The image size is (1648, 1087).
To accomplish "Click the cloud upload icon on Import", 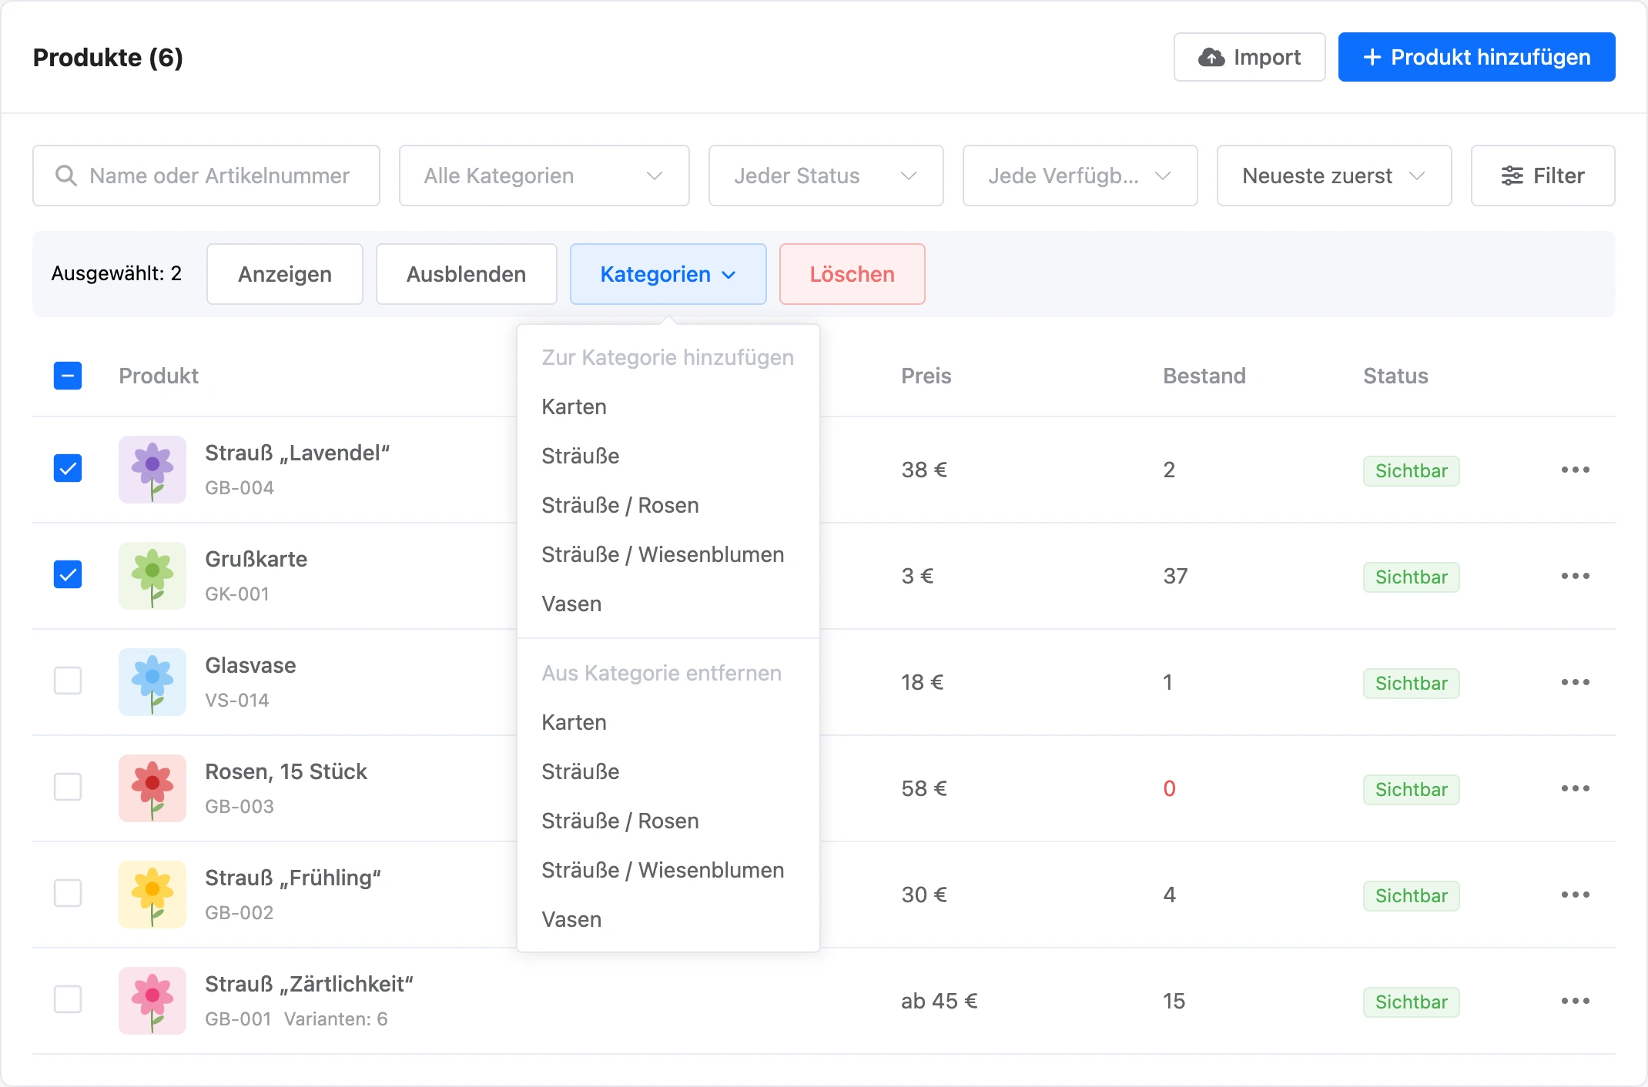I will [x=1211, y=57].
